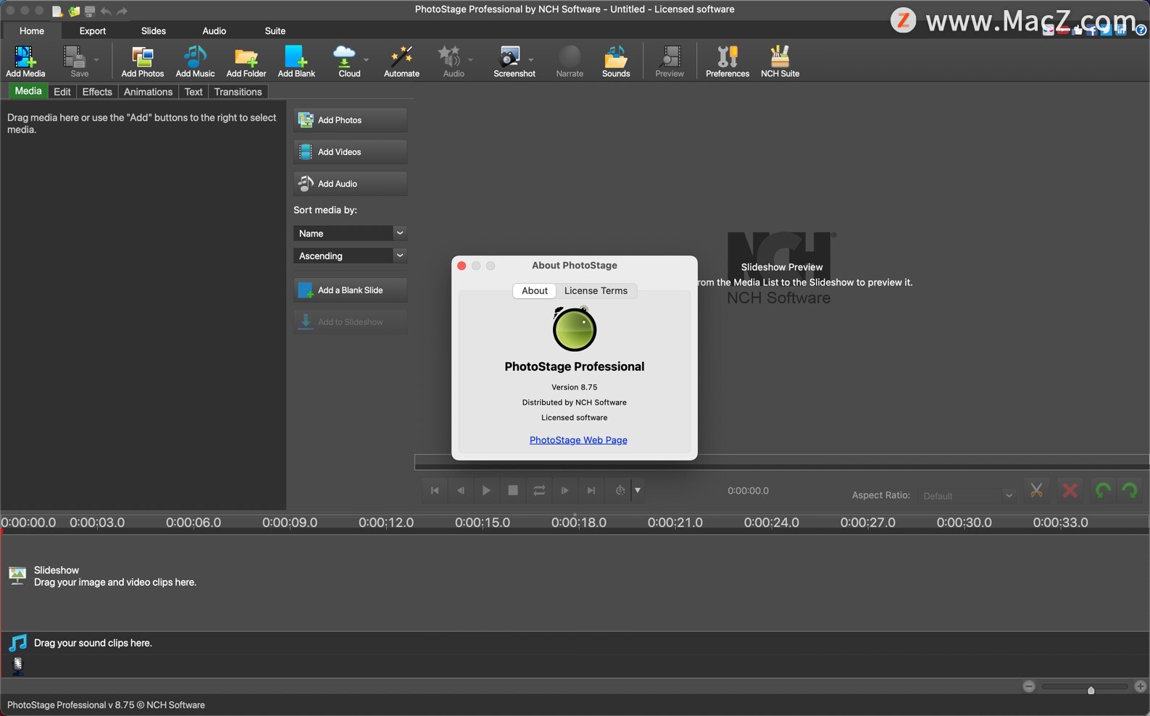Click the new file icon in title bar

coord(57,11)
